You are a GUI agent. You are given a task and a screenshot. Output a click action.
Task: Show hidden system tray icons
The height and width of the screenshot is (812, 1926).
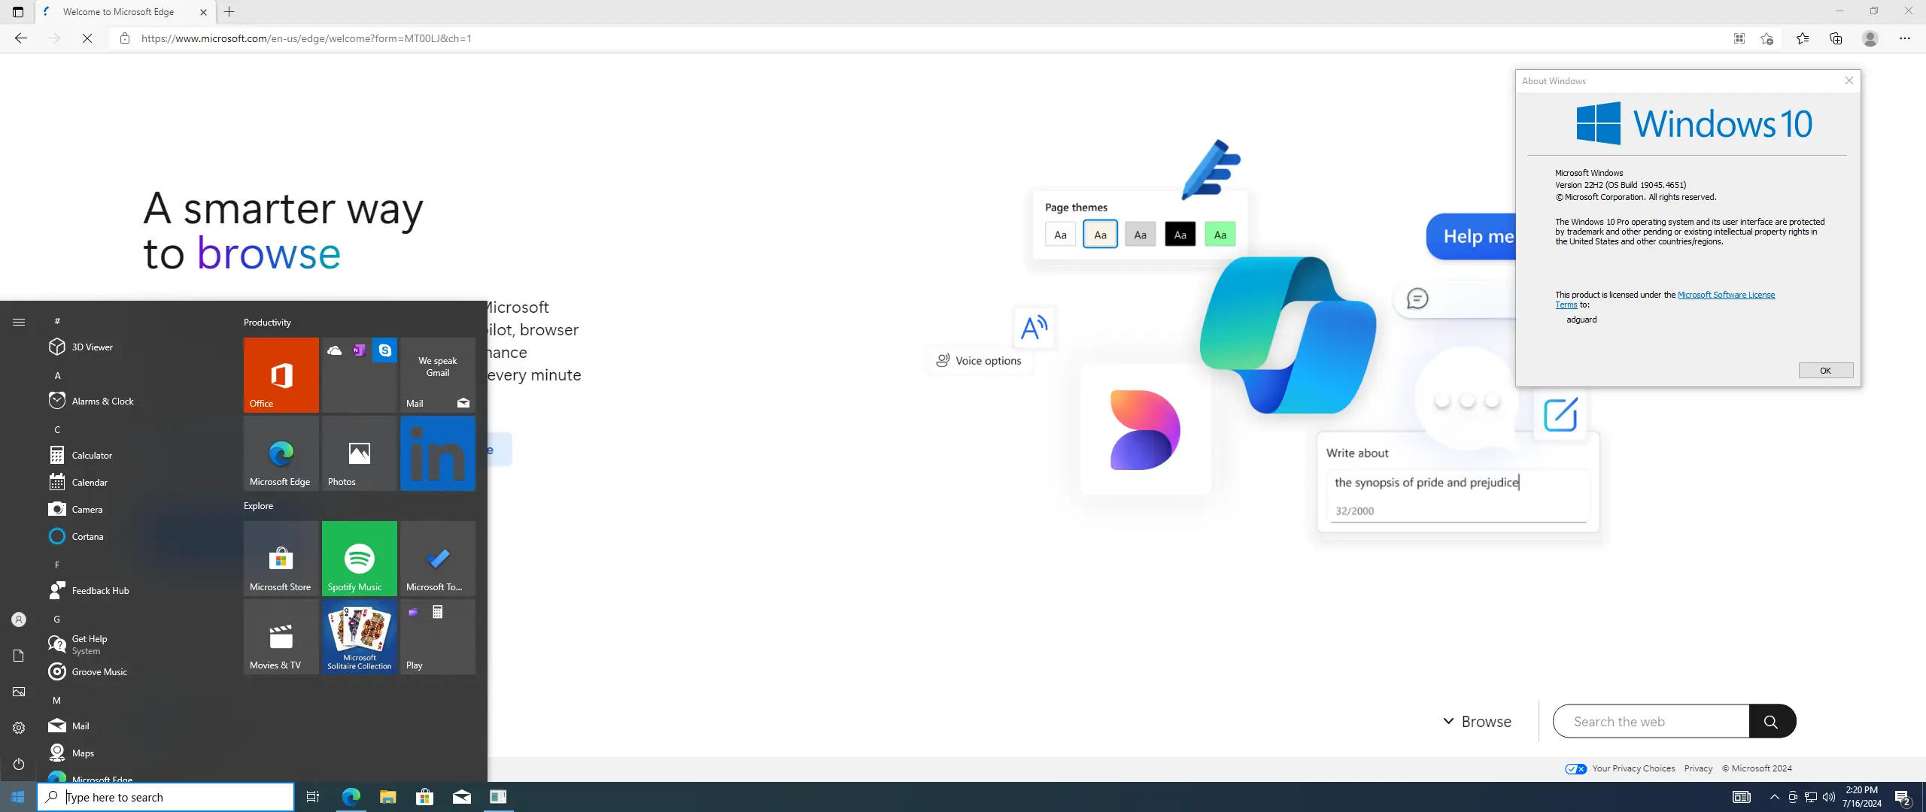tap(1774, 797)
